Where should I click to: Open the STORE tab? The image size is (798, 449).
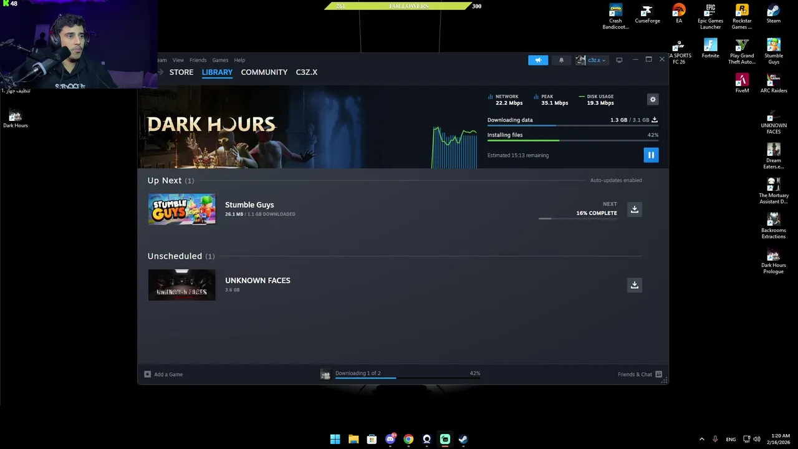181,72
